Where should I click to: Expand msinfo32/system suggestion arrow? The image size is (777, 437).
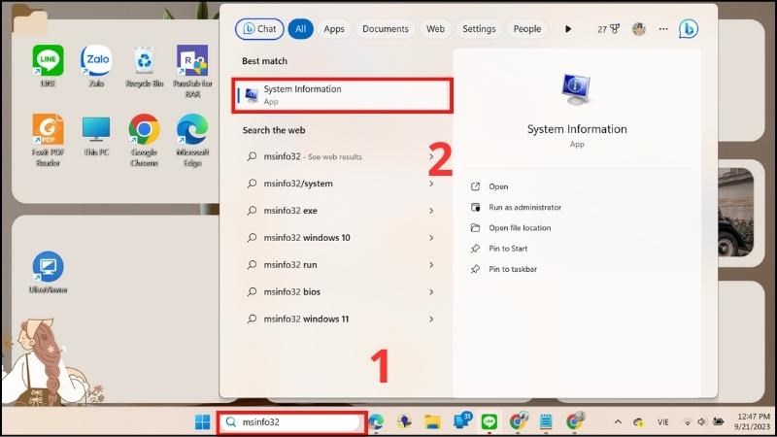[431, 184]
